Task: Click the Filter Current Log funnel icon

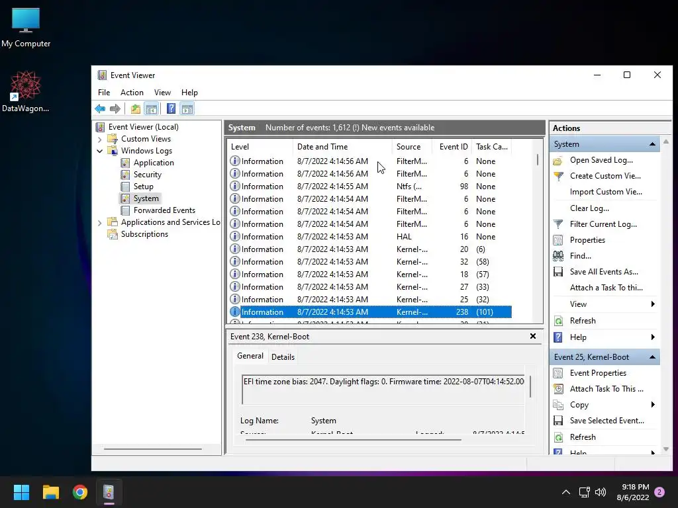Action: point(558,224)
